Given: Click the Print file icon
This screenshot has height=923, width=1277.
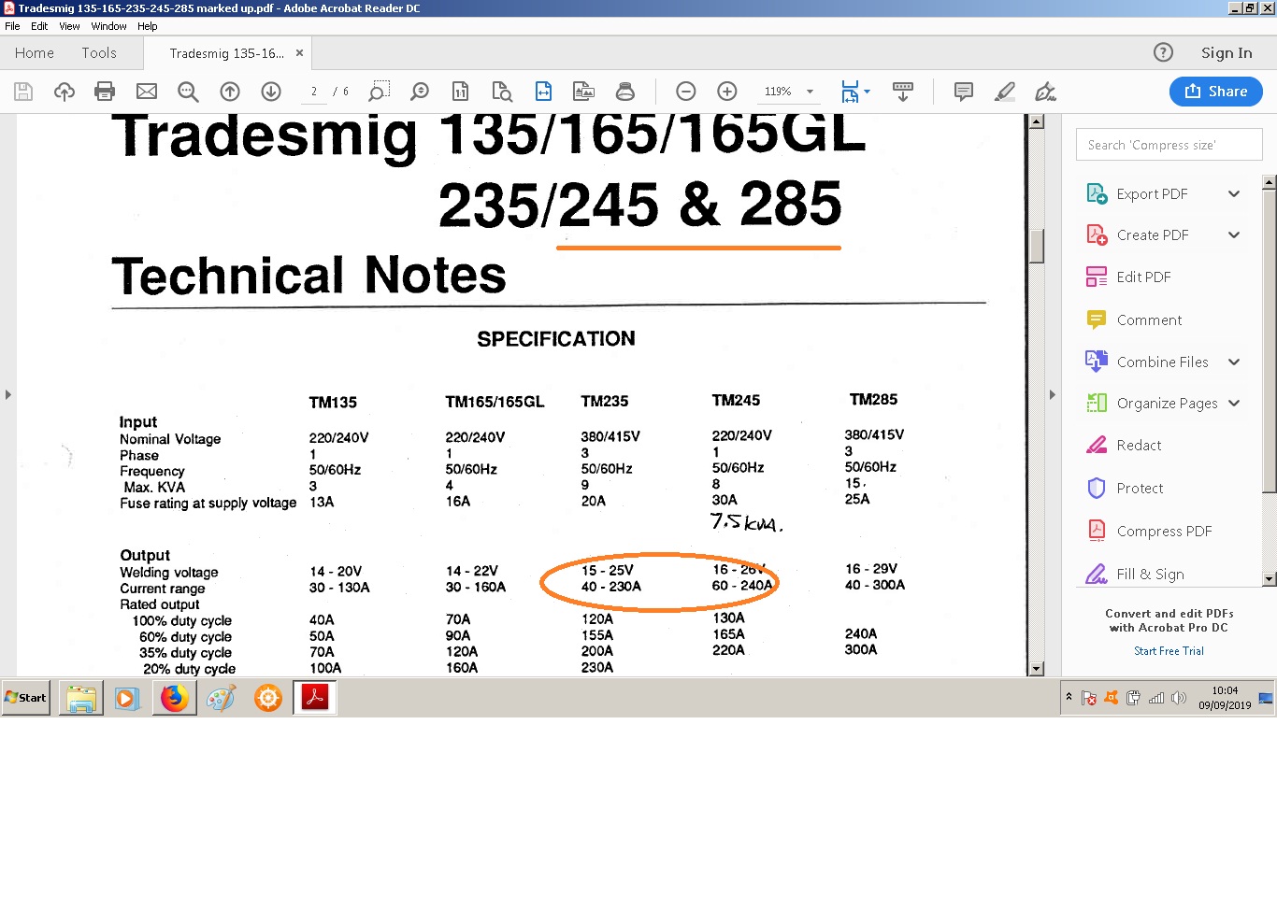Looking at the screenshot, I should [105, 92].
